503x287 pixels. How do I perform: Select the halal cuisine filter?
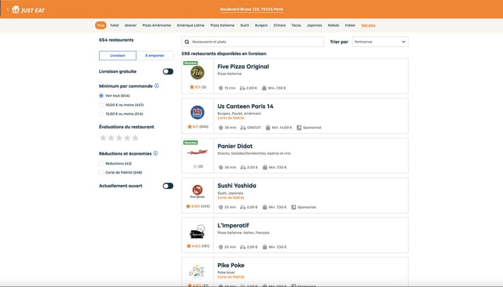(114, 26)
